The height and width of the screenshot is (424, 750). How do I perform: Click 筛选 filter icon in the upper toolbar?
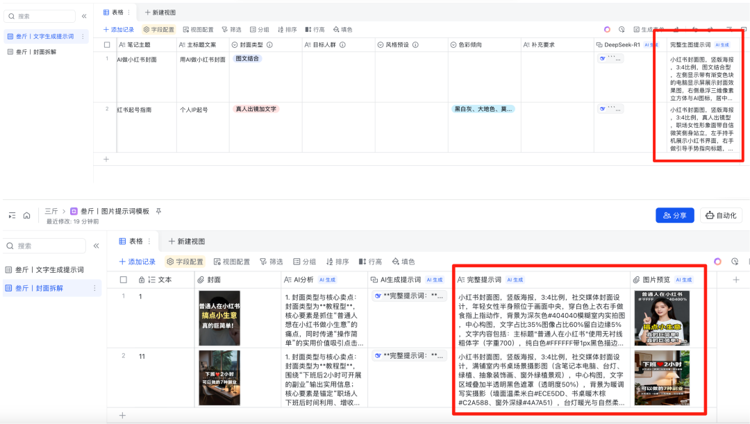231,30
